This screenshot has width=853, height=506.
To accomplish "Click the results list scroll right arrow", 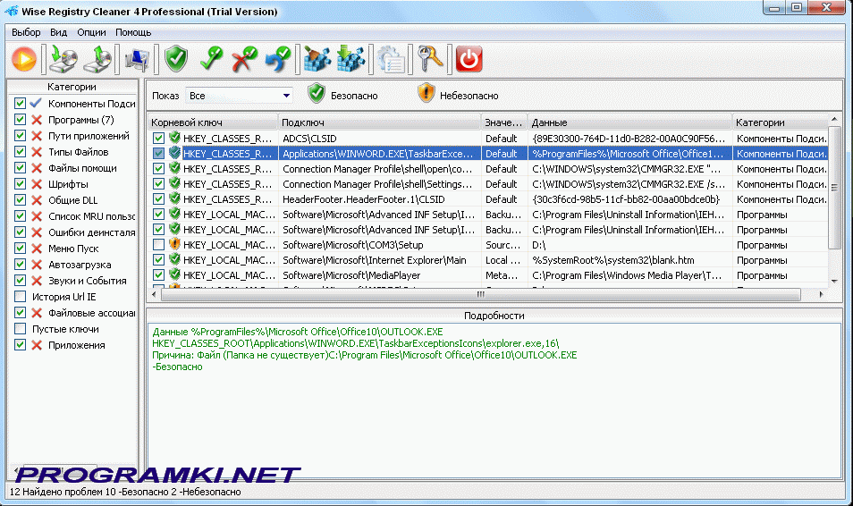I will [822, 294].
